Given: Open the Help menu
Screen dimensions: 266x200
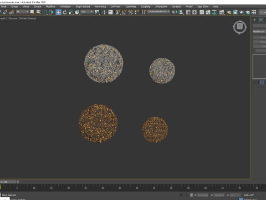Looking at the screenshot, I should (216, 7).
